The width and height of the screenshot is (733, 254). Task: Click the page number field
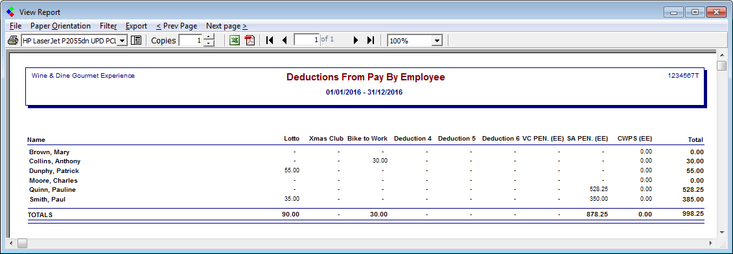click(x=307, y=40)
